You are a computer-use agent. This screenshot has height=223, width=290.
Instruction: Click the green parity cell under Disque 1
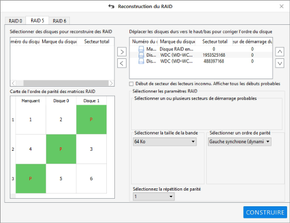coord(91,120)
